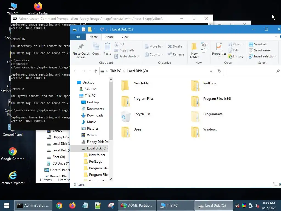The width and height of the screenshot is (281, 211).
Task: Click Invert selection
Action: pyautogui.click(x=262, y=56)
